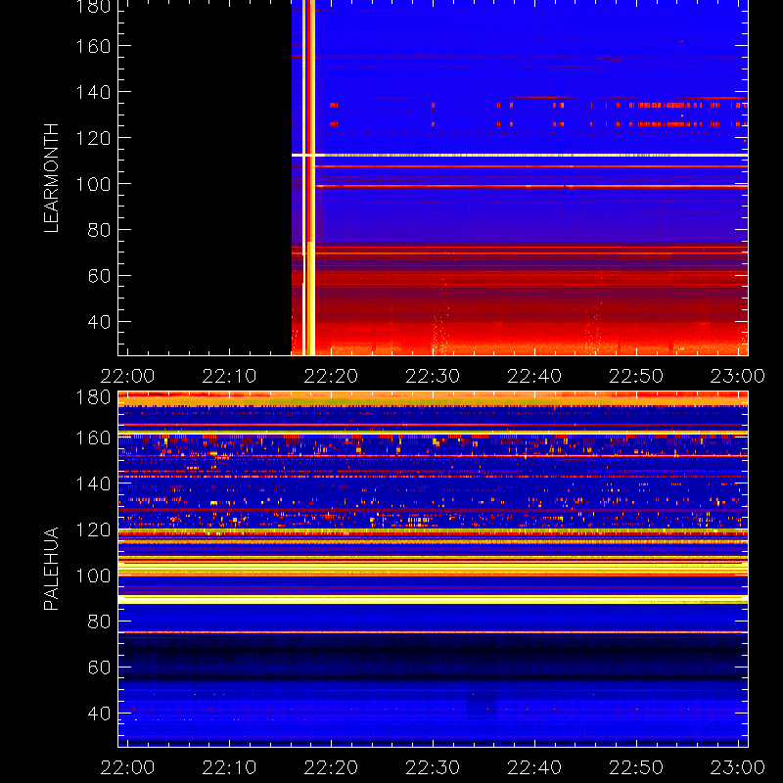Click the 22:30 time label of Palehua plot
The height and width of the screenshot is (783, 783).
click(x=433, y=767)
